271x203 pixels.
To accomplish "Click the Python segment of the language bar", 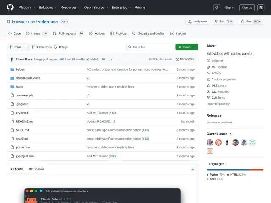I will coord(228,170).
